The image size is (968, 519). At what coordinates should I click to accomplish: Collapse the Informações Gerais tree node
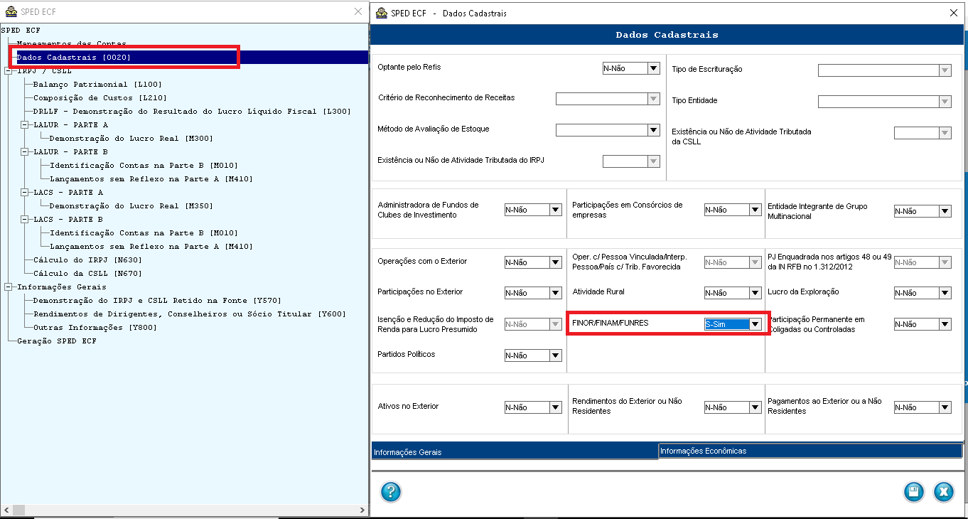tap(8, 287)
